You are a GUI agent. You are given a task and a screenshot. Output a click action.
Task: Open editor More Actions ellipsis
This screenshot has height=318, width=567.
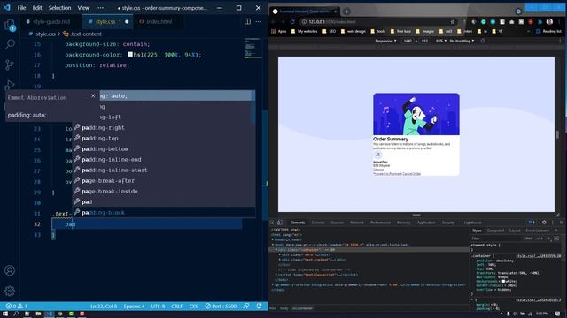pyautogui.click(x=258, y=21)
